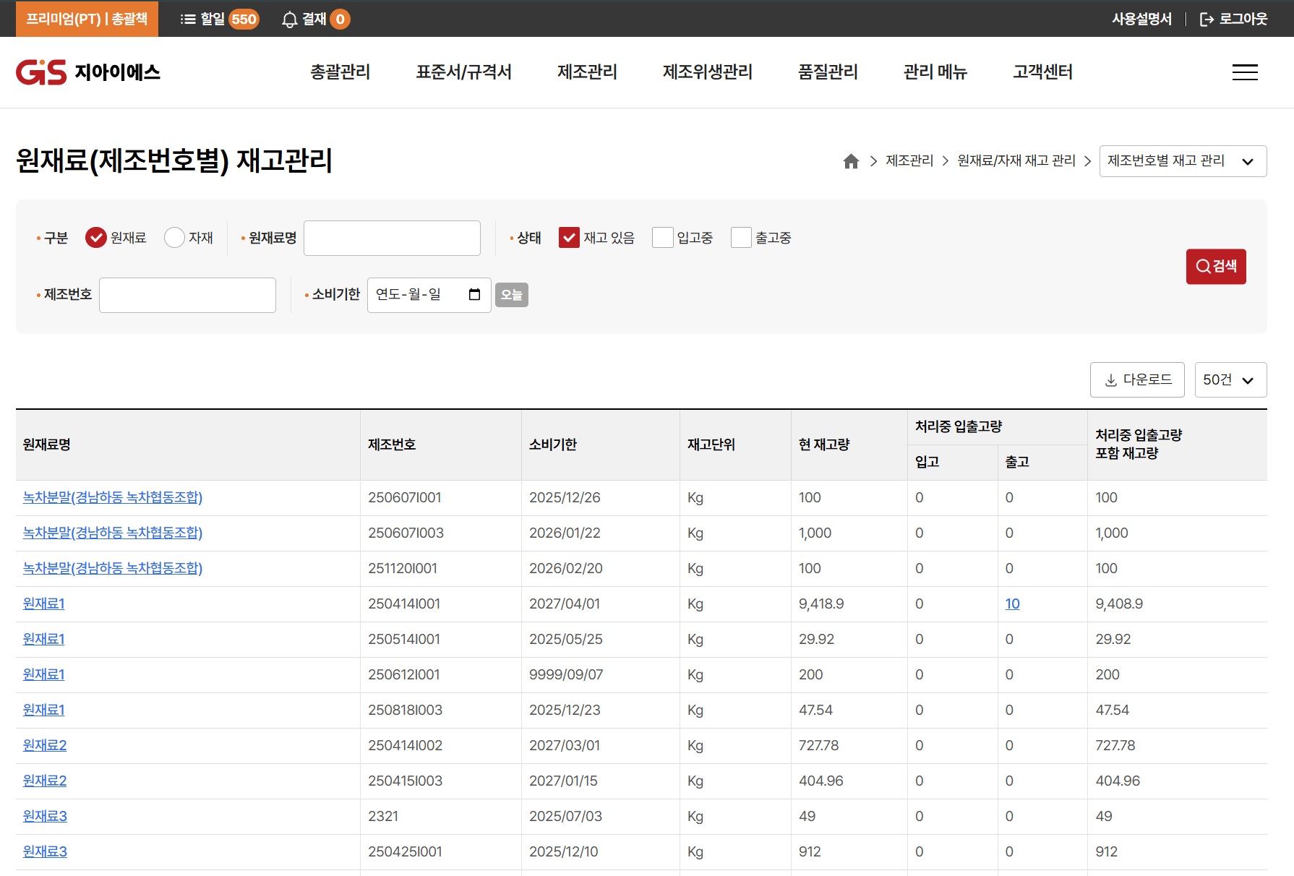
Task: Expand the 제조번호별 재고 관리 dropdown
Action: 1182,161
